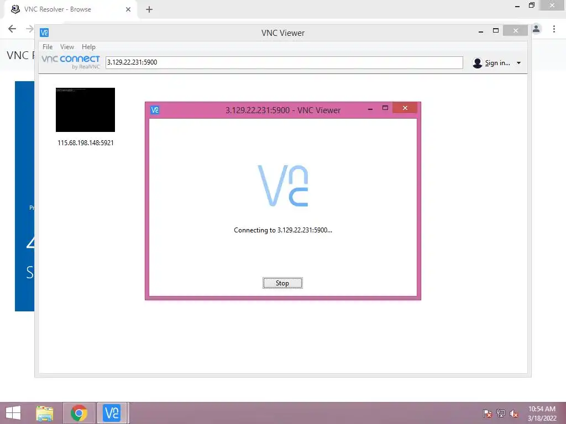Open the Help menu in VNC Viewer

[x=88, y=47]
